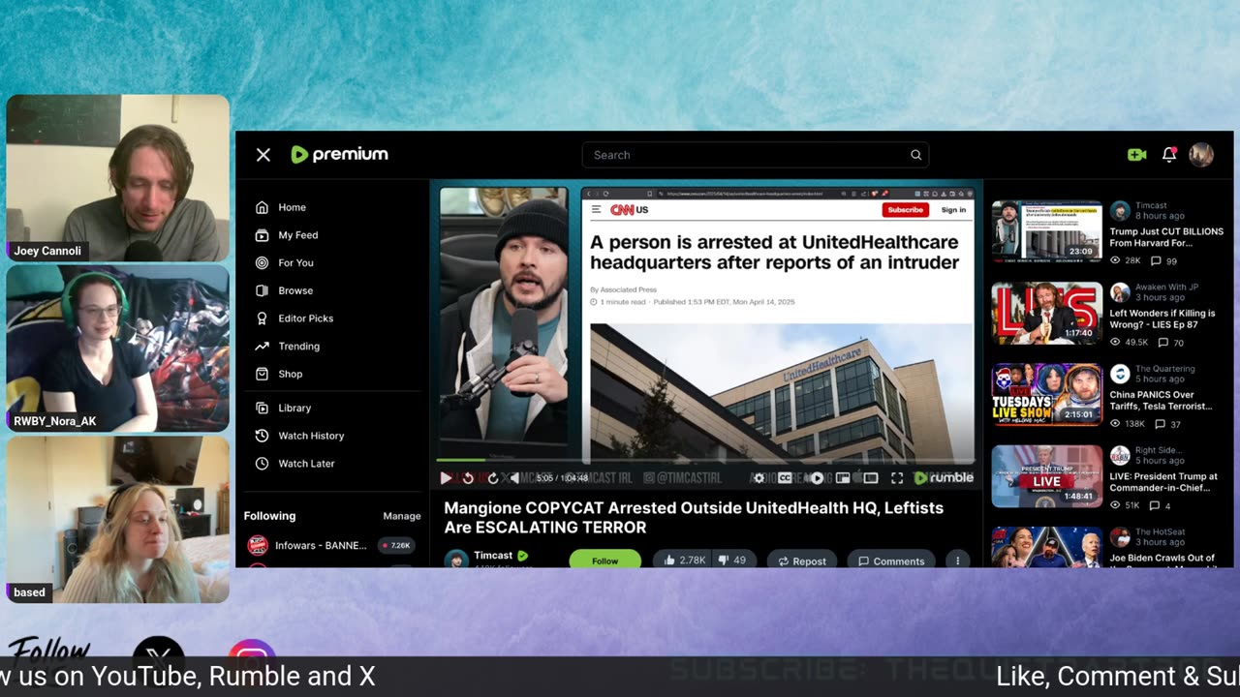Seek along the video progress bar
1240x697 pixels.
pyautogui.click(x=705, y=461)
